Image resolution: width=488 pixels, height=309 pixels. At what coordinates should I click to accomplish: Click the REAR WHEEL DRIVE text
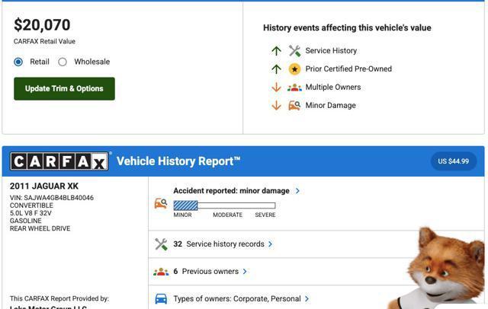(40, 228)
